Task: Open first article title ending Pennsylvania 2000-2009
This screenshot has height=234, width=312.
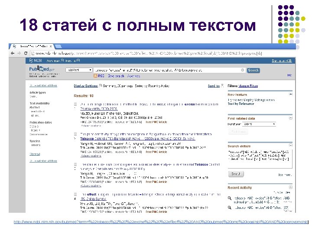Action: tap(149, 106)
